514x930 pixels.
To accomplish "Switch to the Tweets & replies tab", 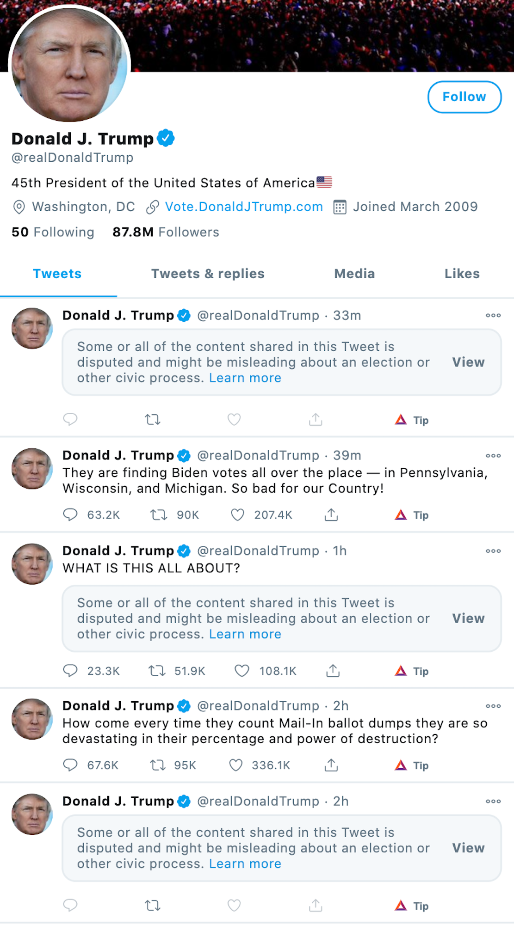I will click(208, 274).
